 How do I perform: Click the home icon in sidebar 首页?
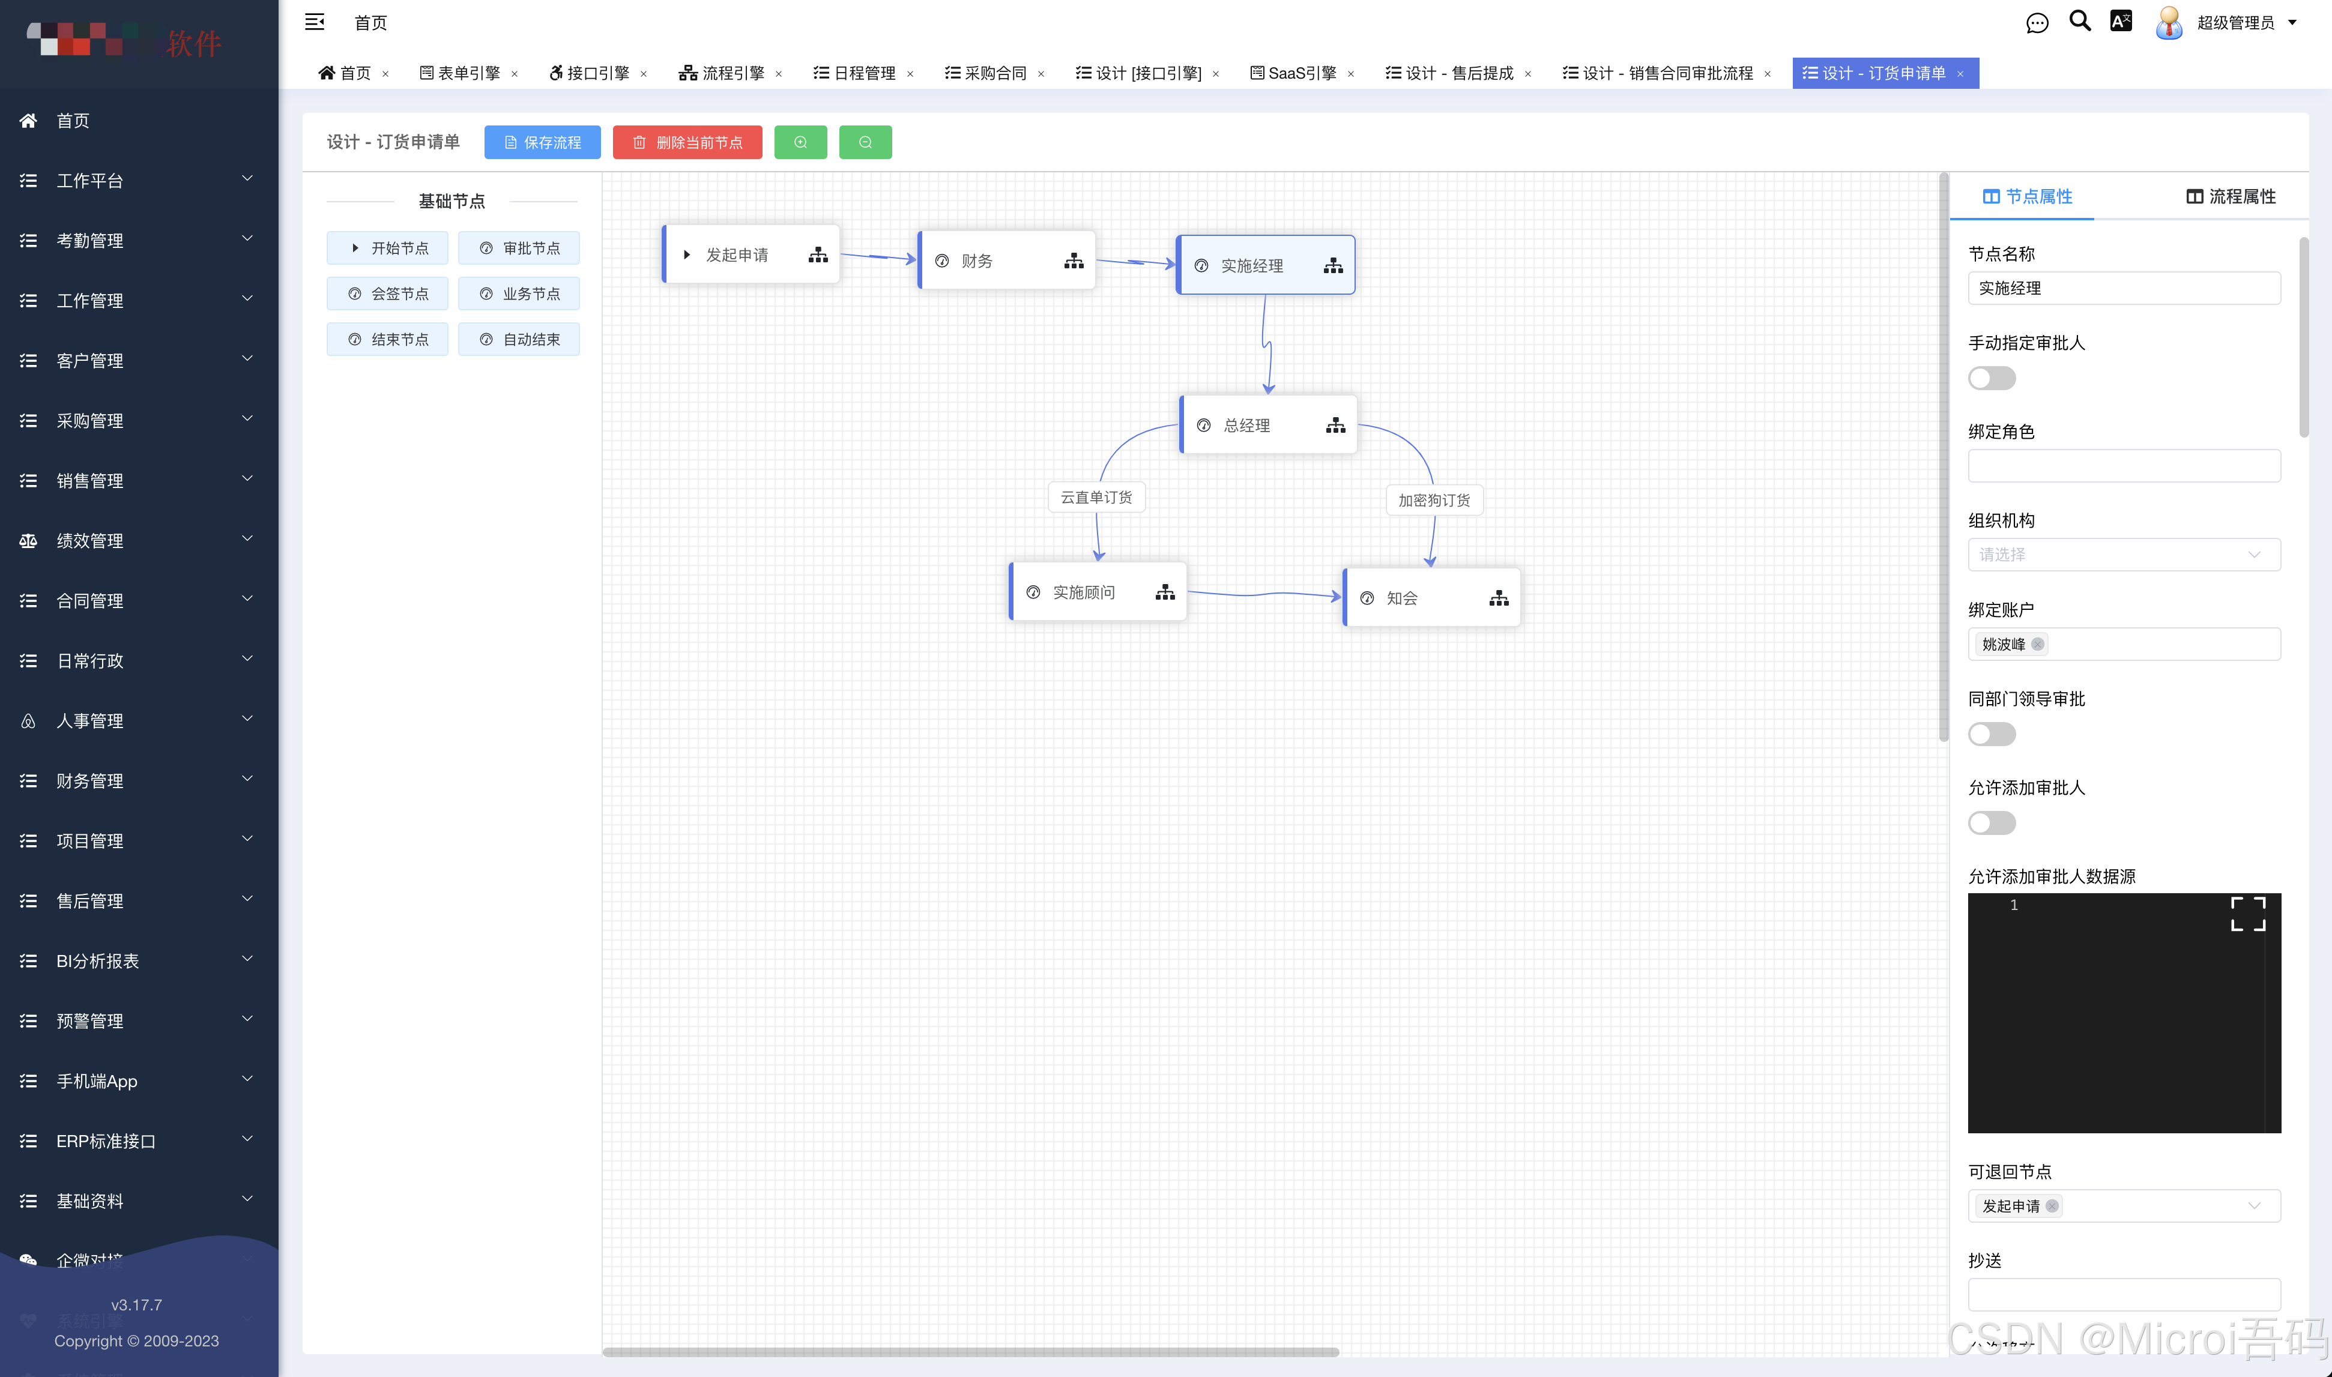28,121
